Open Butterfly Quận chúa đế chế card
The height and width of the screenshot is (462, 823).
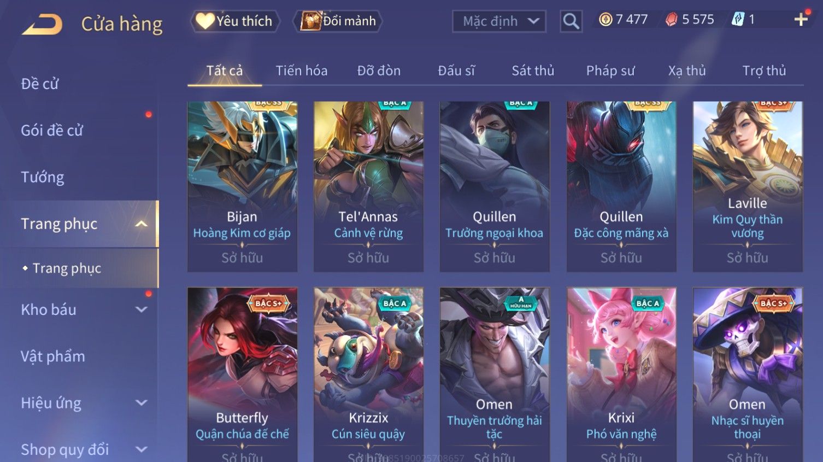[242, 375]
